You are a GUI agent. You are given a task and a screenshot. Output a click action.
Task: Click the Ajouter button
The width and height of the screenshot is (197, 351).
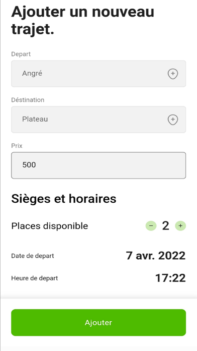coord(98,323)
